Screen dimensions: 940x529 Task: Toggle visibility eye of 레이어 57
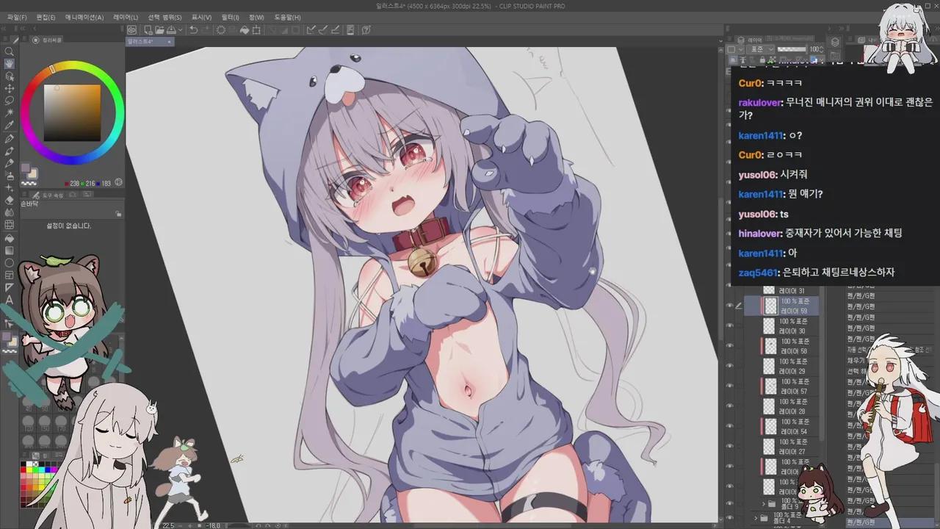click(x=730, y=386)
